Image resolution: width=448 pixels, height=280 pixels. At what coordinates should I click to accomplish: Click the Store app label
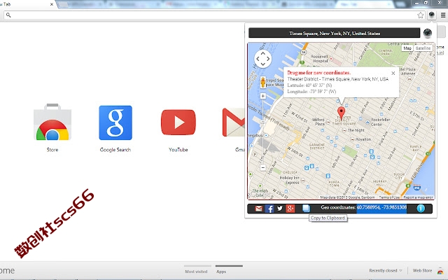click(52, 150)
